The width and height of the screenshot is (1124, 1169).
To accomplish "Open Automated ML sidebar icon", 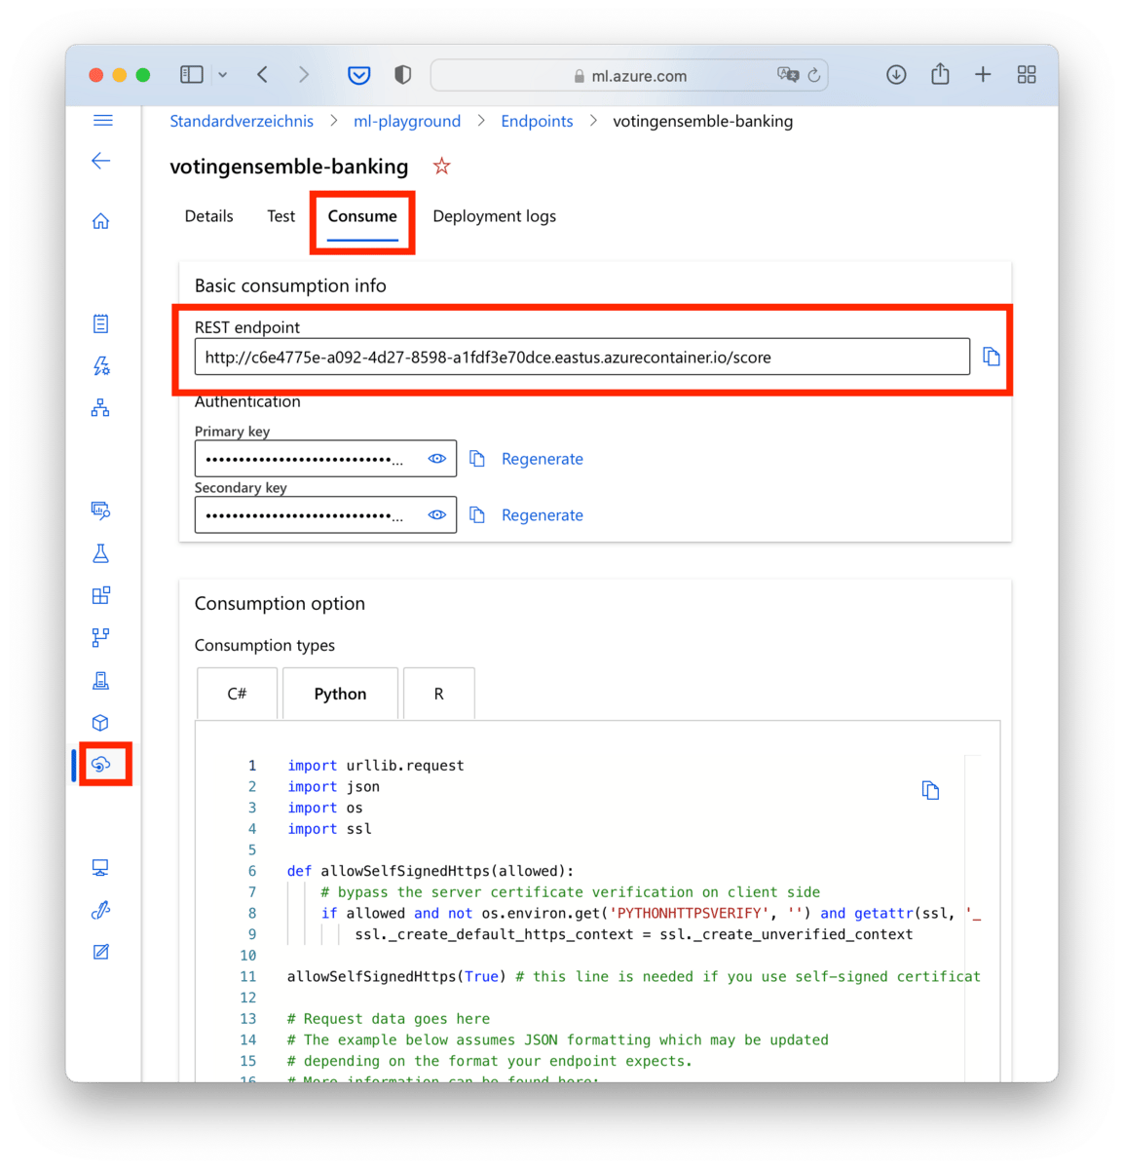I will point(101,365).
